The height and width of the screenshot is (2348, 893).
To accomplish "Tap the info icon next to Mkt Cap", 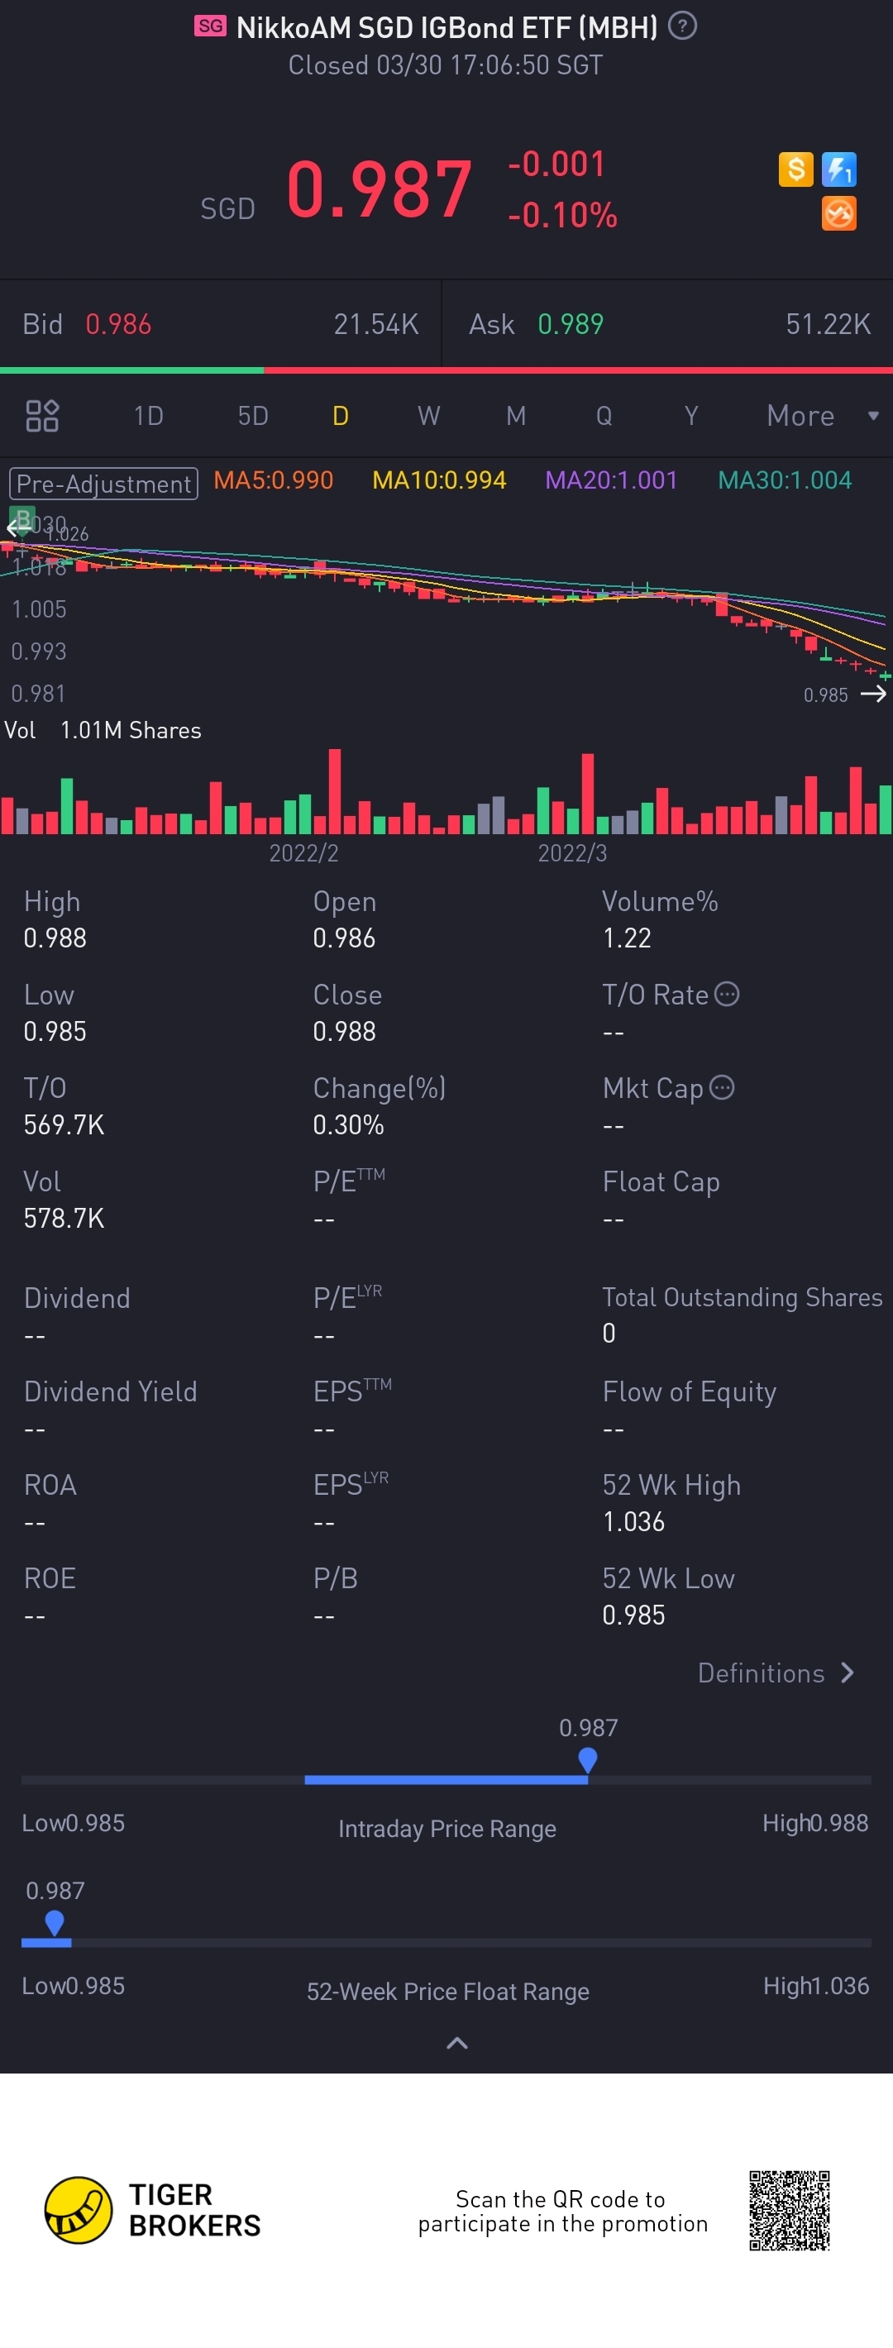I will (722, 1087).
